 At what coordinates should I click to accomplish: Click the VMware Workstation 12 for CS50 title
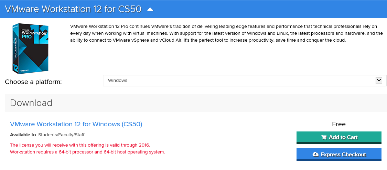click(73, 9)
